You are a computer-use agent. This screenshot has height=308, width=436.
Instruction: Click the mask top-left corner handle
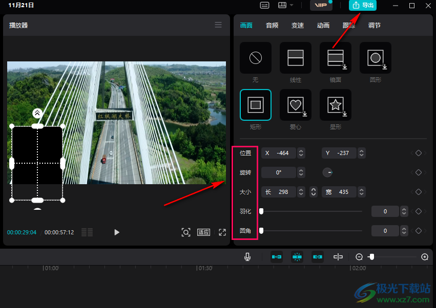pos(12,126)
